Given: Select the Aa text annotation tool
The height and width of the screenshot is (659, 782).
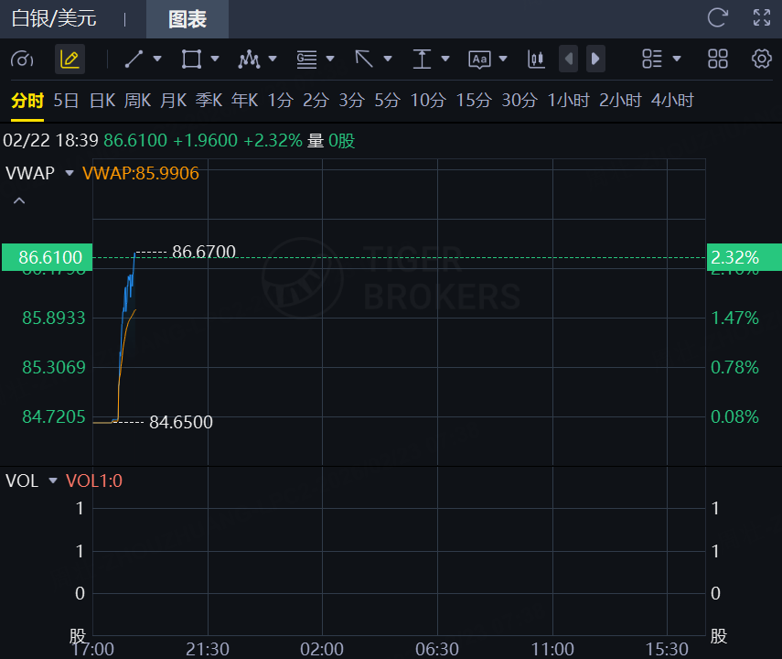Looking at the screenshot, I should (x=479, y=59).
